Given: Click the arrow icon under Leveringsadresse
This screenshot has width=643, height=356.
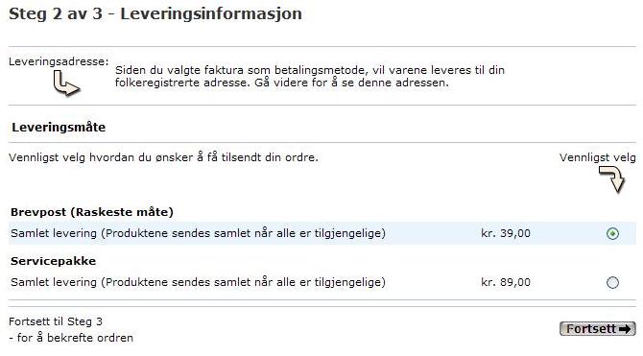Looking at the screenshot, I should (x=66, y=83).
